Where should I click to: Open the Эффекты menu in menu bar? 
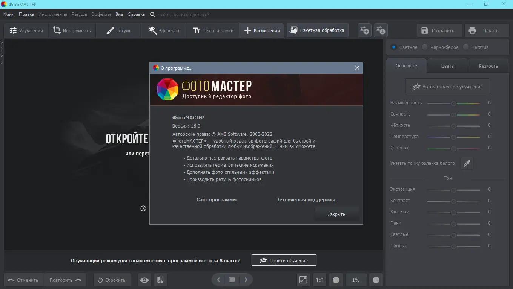[x=101, y=14]
